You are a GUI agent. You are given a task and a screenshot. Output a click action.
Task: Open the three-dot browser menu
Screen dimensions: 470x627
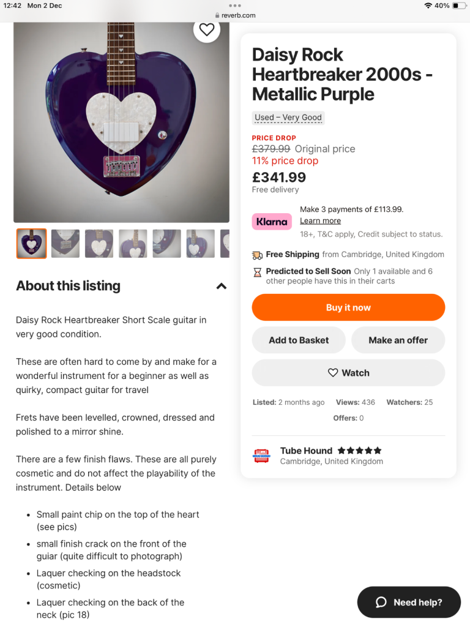235,6
